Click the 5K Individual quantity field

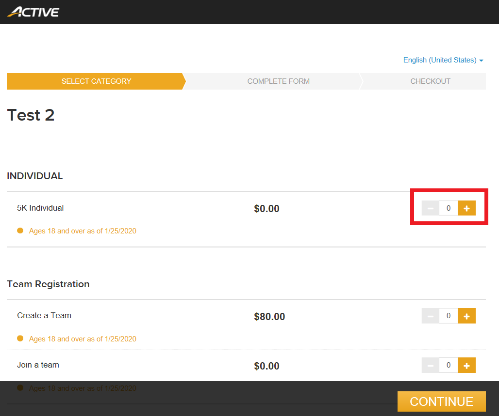pyautogui.click(x=449, y=208)
